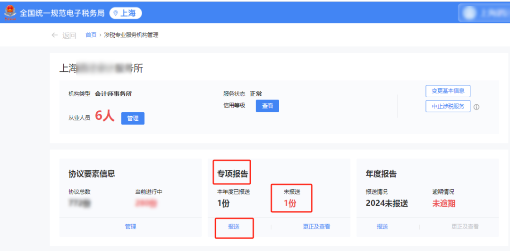510x251 pixels.
Task: Click 管理 button next to 从业人员
Action: click(133, 118)
